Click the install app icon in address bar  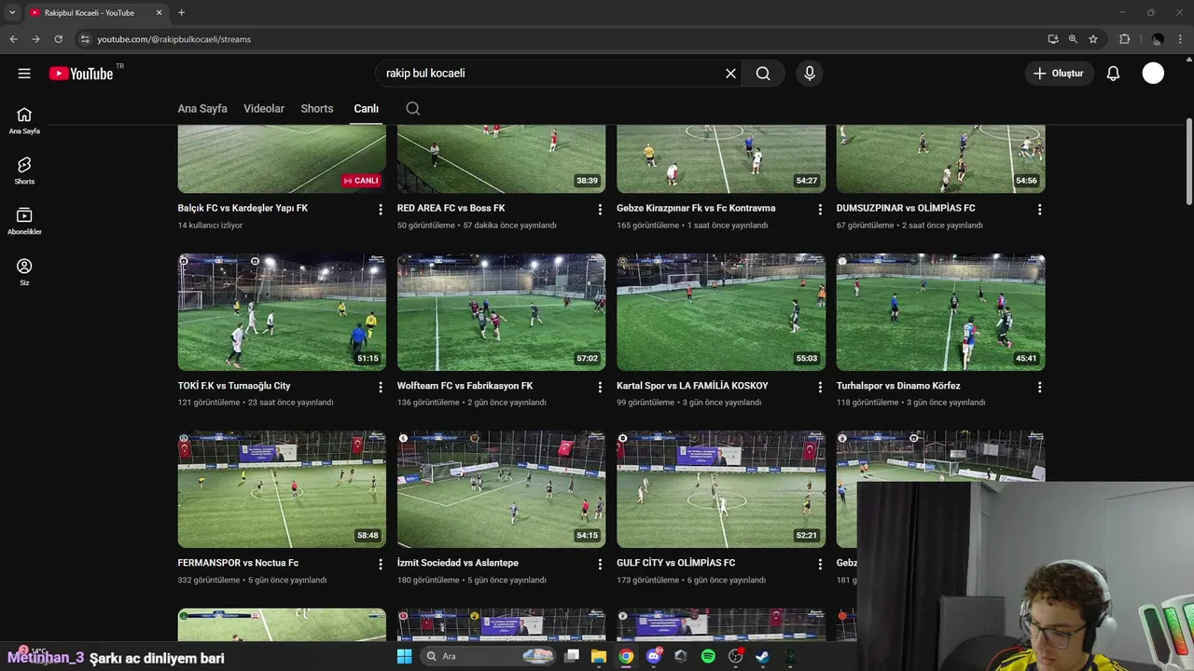coord(1053,39)
